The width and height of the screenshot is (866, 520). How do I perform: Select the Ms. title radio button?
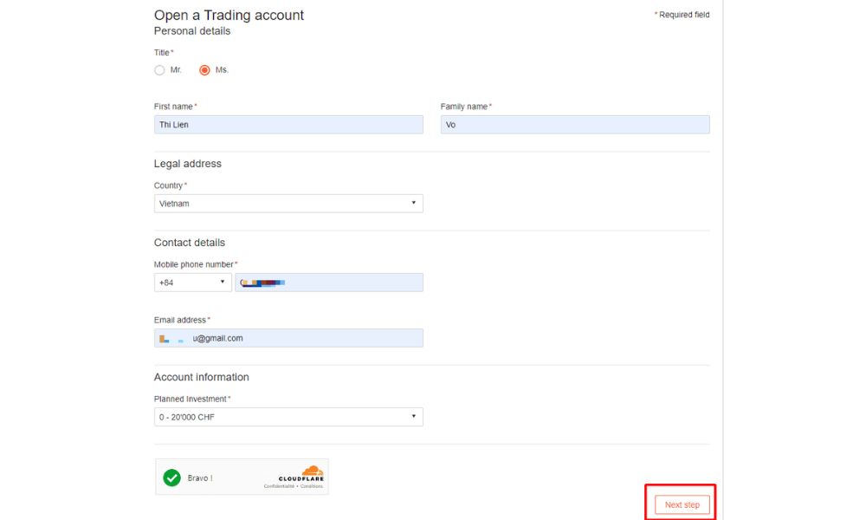204,70
